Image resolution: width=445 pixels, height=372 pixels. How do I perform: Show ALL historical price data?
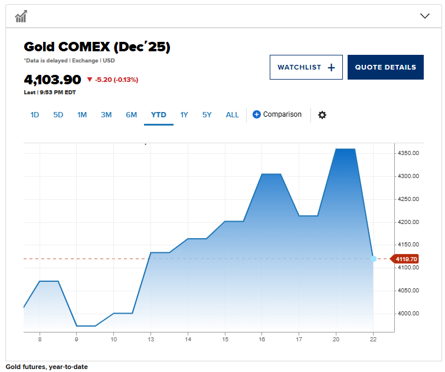tap(233, 115)
